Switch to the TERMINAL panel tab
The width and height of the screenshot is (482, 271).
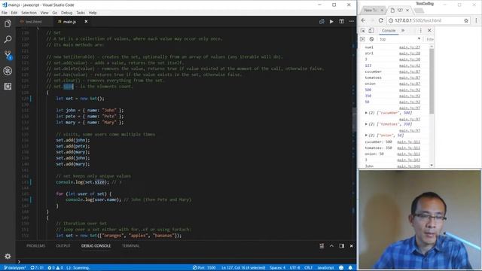pos(130,246)
